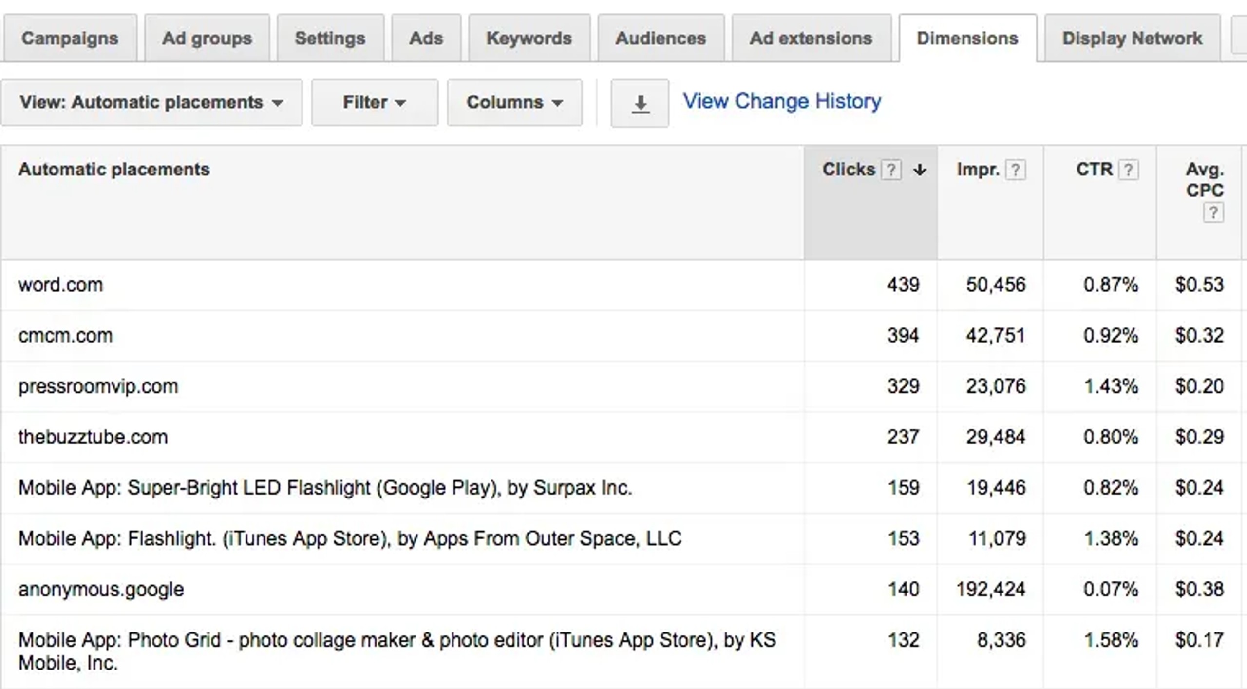Click the Avg. CPC help question mark

click(x=1213, y=212)
